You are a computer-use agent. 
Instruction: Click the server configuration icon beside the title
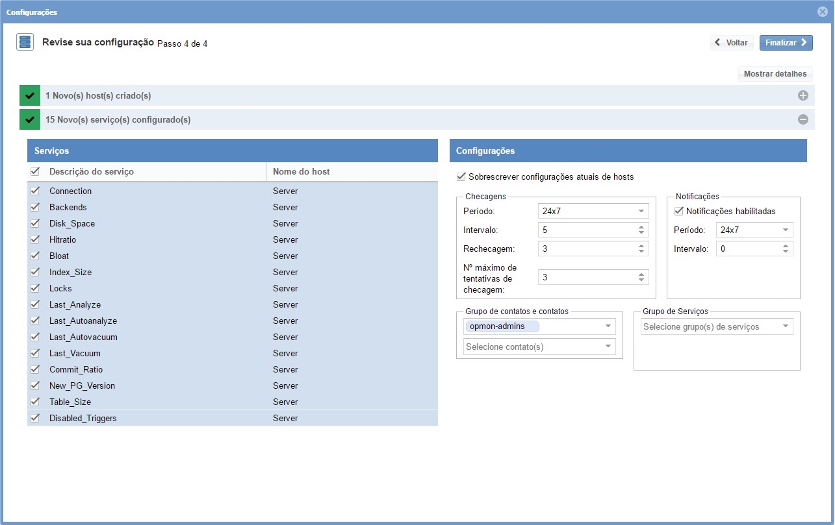coord(25,43)
